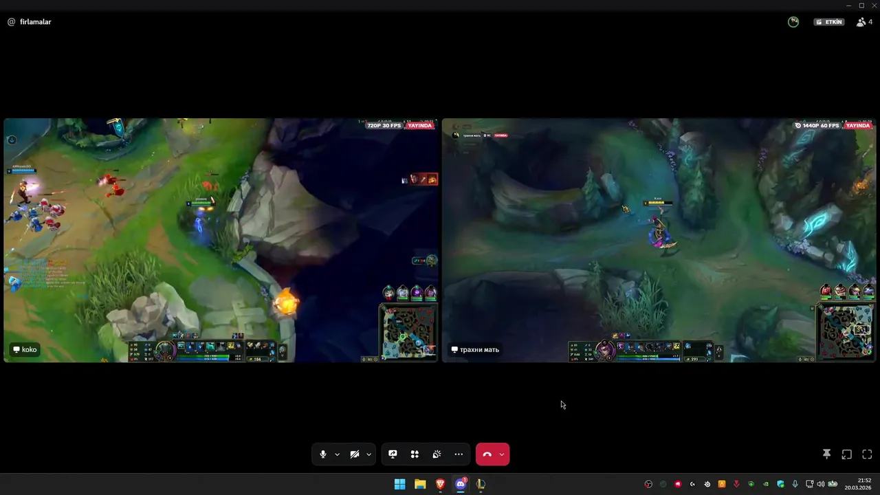Open the volume tray icon
The image size is (880, 495).
821,484
